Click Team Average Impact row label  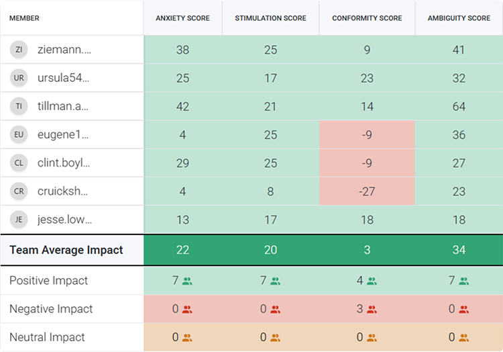(x=66, y=250)
